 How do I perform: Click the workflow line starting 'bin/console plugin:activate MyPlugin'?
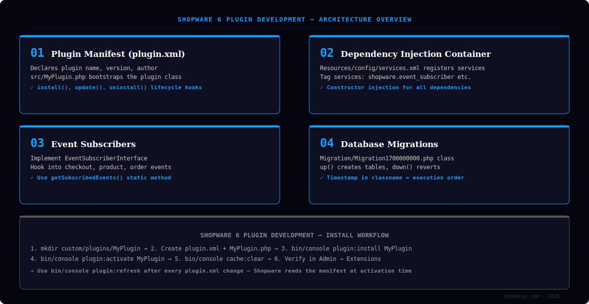(x=206, y=259)
